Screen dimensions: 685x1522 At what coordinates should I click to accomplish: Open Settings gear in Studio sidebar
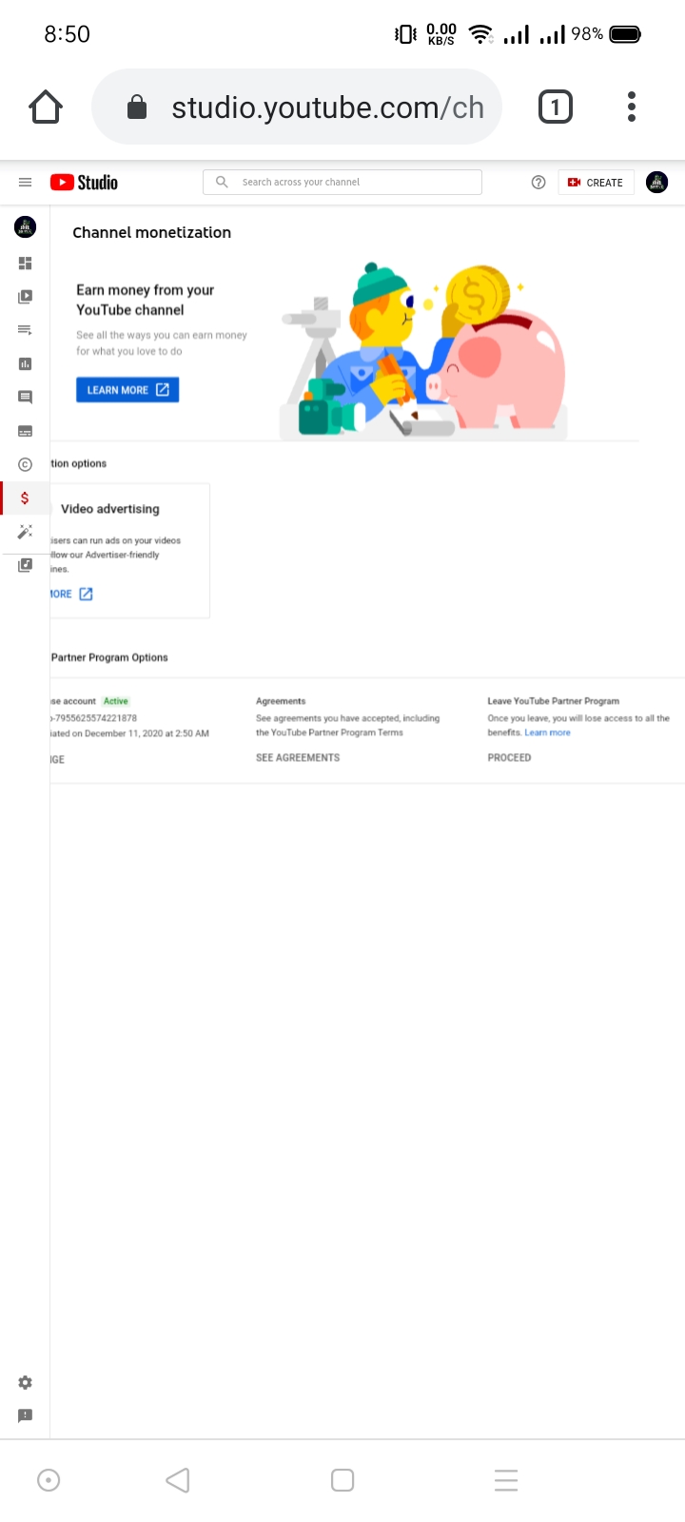[x=26, y=1382]
